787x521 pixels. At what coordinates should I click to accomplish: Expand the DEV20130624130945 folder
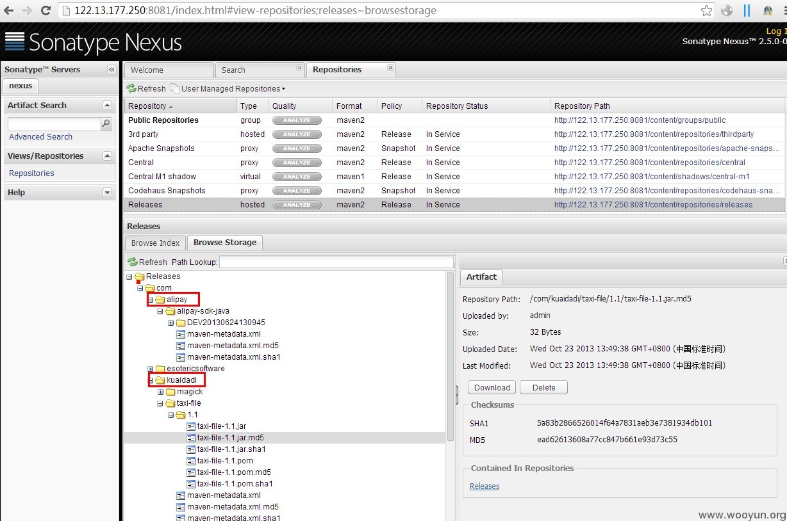171,323
